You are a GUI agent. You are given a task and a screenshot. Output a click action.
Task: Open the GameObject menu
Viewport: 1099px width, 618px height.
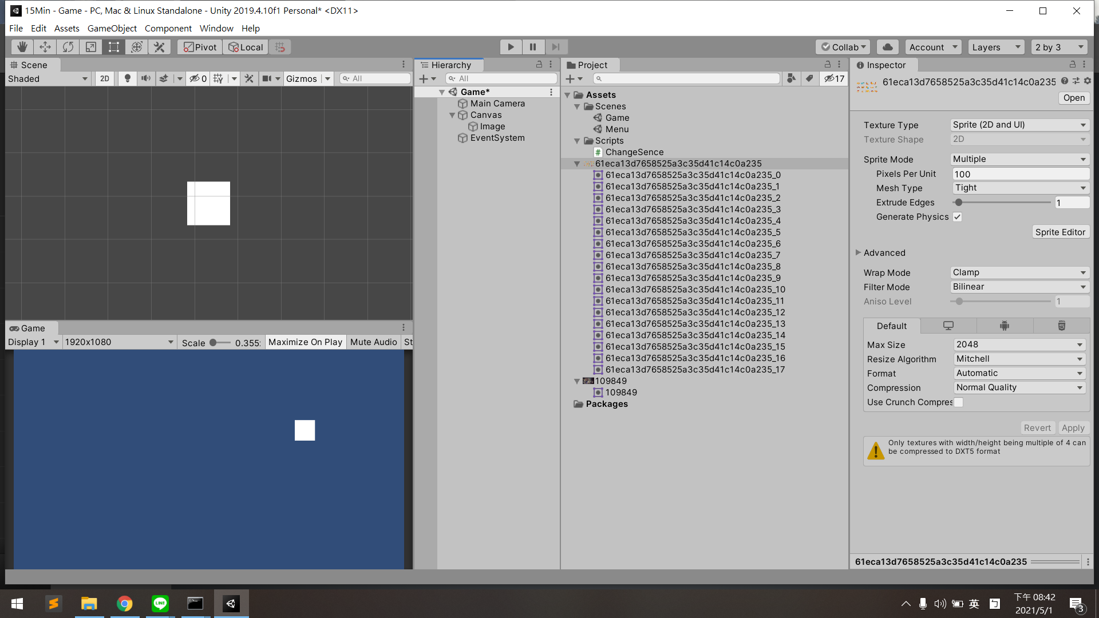point(112,28)
